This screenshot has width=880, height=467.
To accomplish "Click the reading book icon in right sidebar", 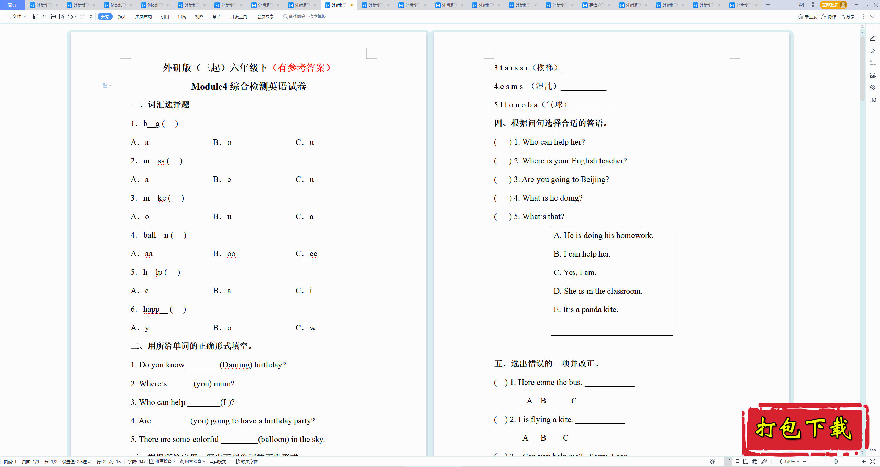I will click(872, 100).
